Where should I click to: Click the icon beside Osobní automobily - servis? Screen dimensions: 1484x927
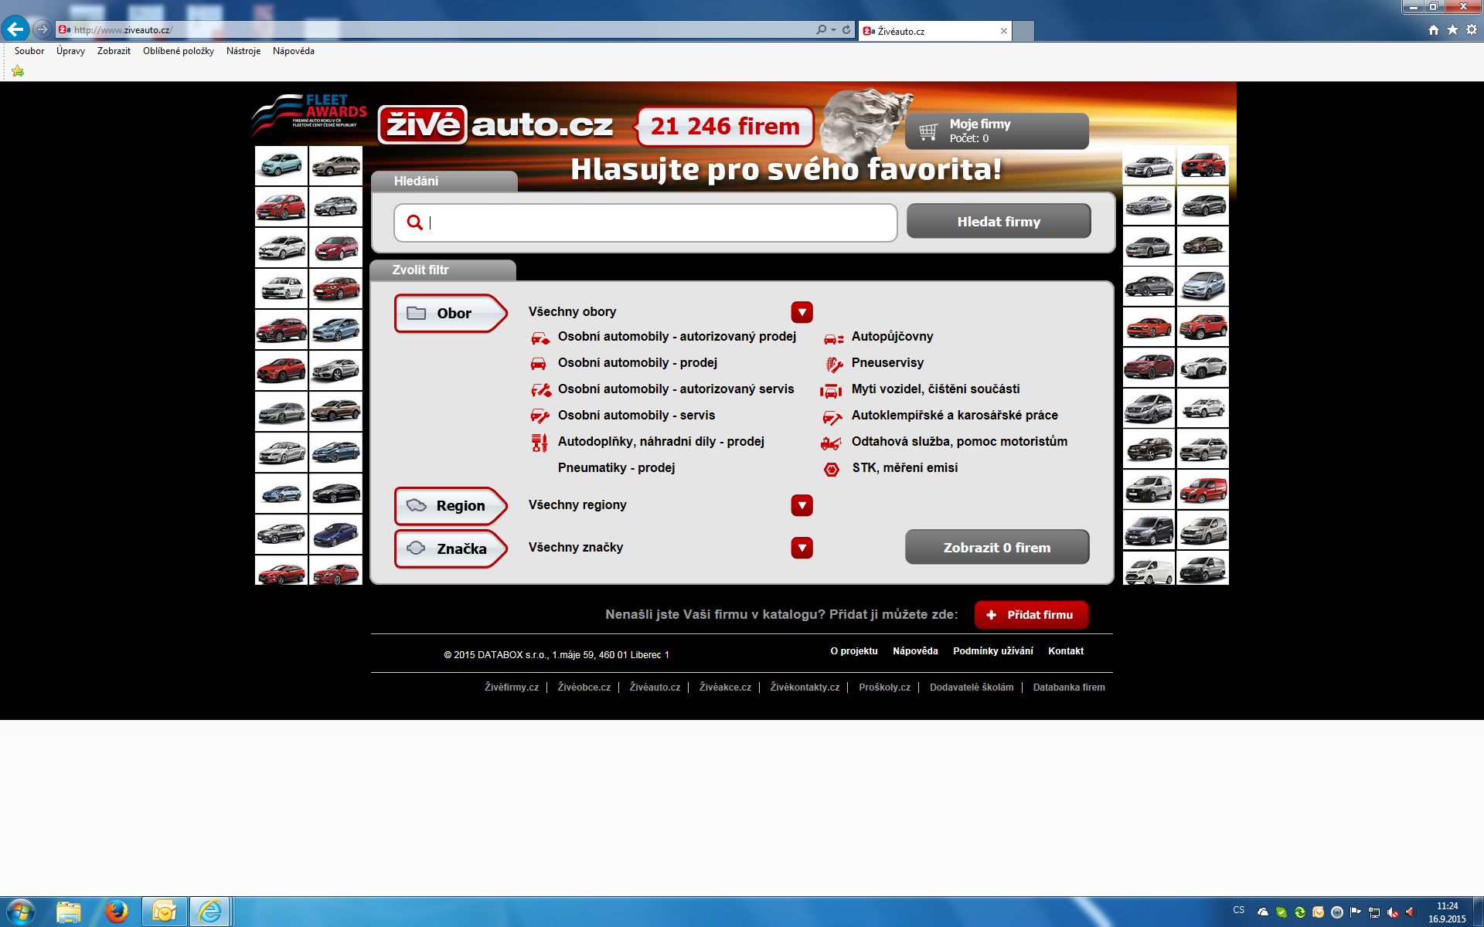click(x=539, y=416)
